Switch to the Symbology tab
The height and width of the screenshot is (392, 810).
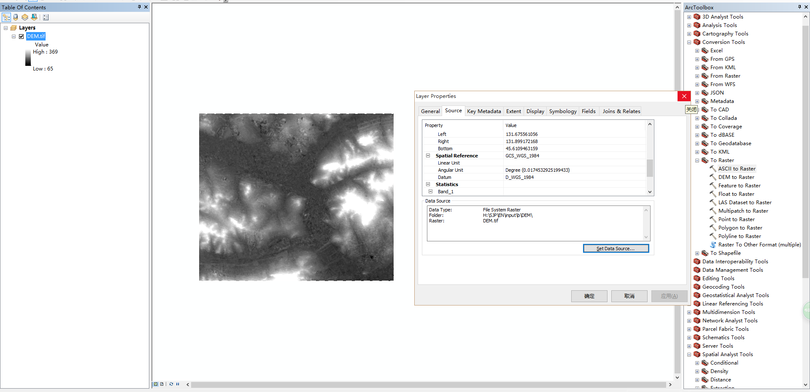(x=563, y=111)
